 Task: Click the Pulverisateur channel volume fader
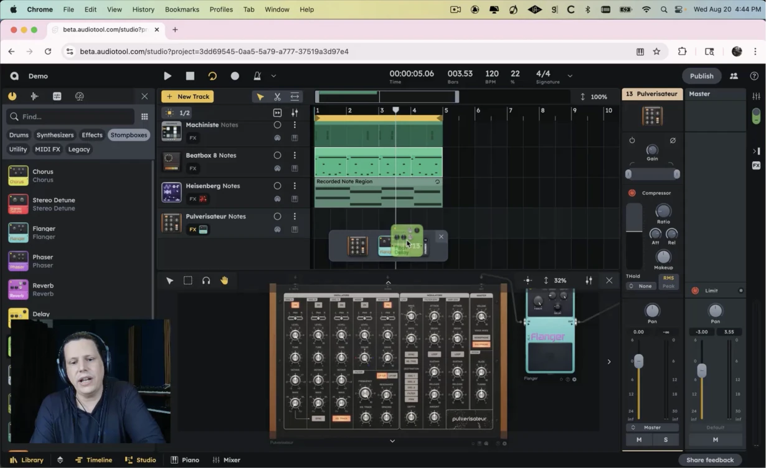(638, 361)
